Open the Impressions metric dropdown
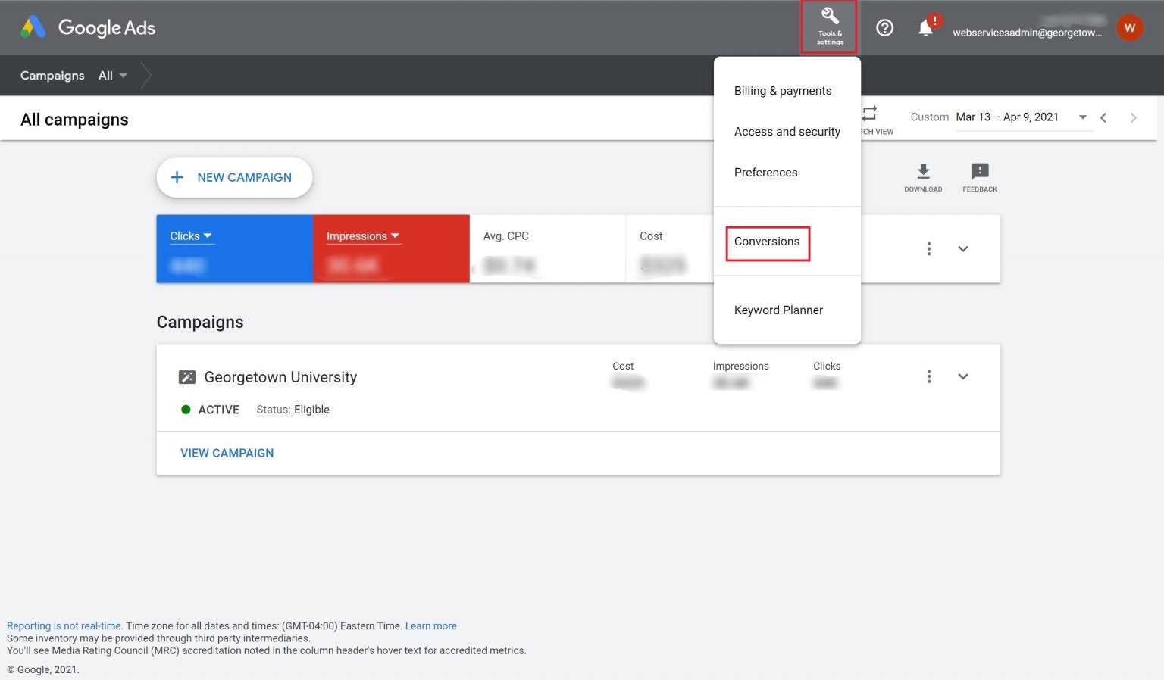 click(x=363, y=236)
